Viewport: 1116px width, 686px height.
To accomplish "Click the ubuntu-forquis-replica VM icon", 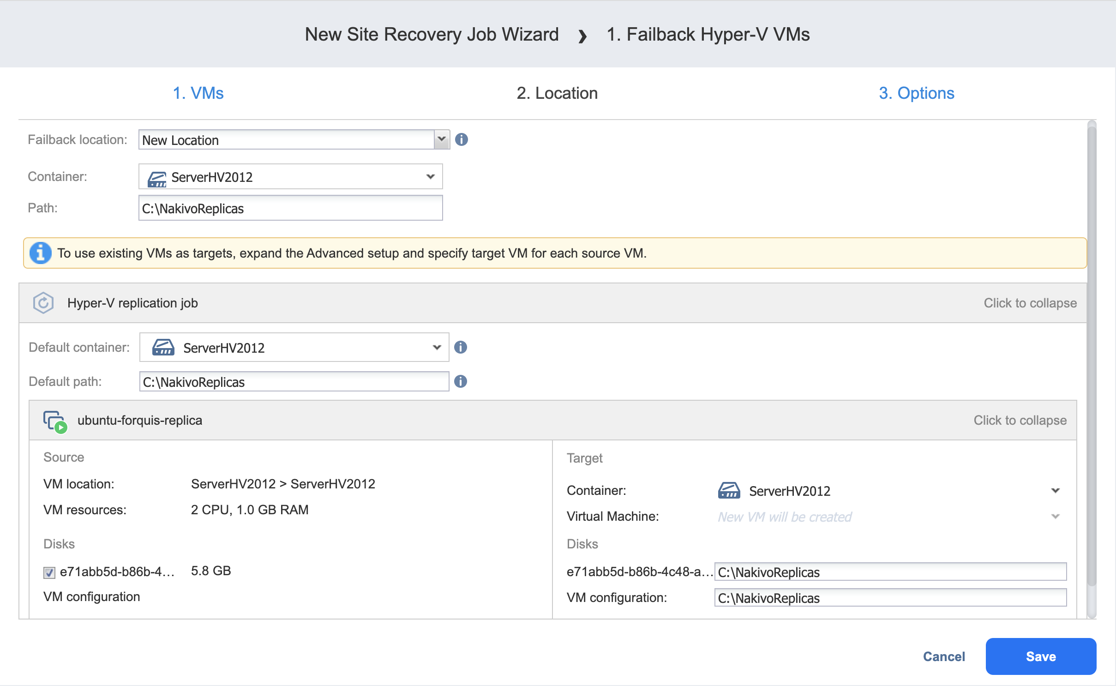I will tap(55, 421).
